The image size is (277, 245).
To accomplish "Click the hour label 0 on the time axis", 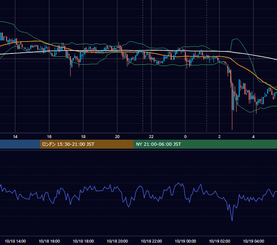I will (185, 137).
